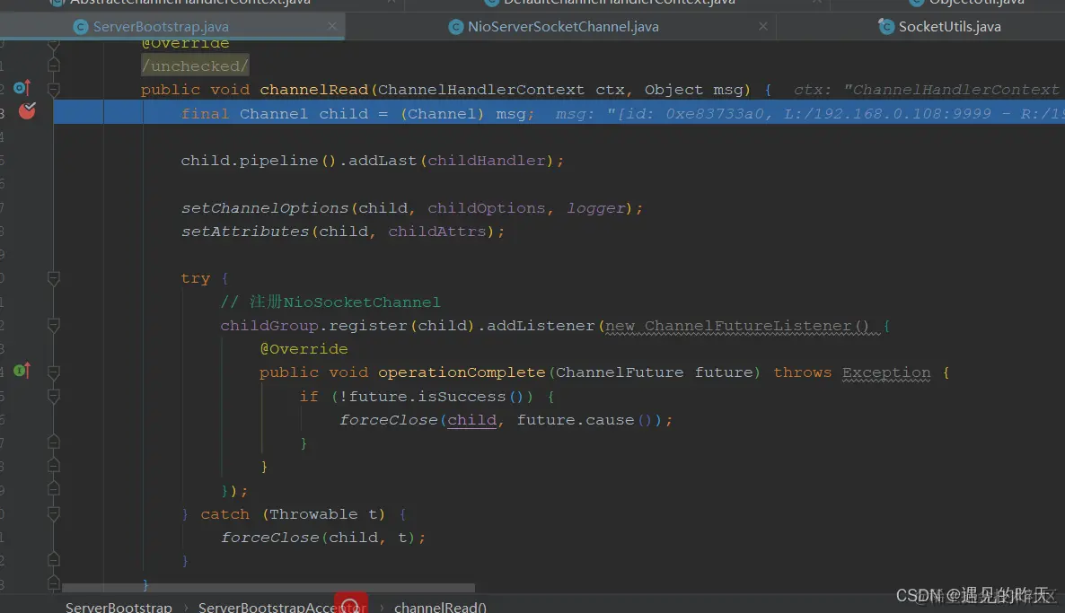Click 'child.pipeline()' in the addLast line
The image size is (1065, 613).
(258, 161)
